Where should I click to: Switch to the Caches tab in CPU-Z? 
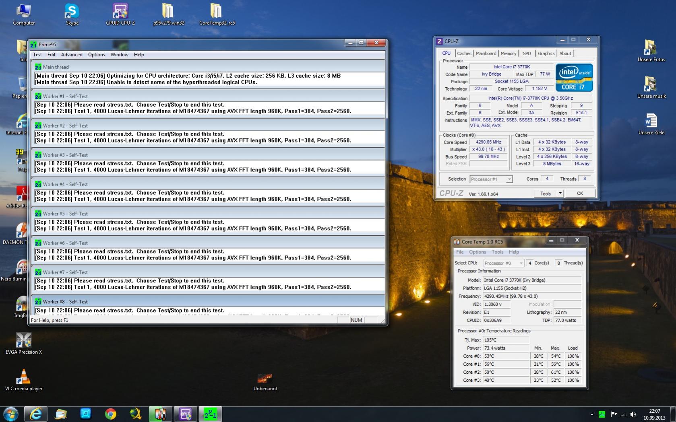click(464, 54)
